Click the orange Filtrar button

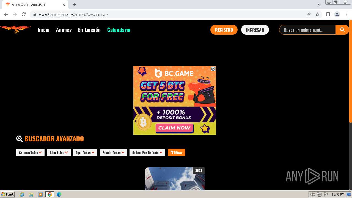point(176,153)
